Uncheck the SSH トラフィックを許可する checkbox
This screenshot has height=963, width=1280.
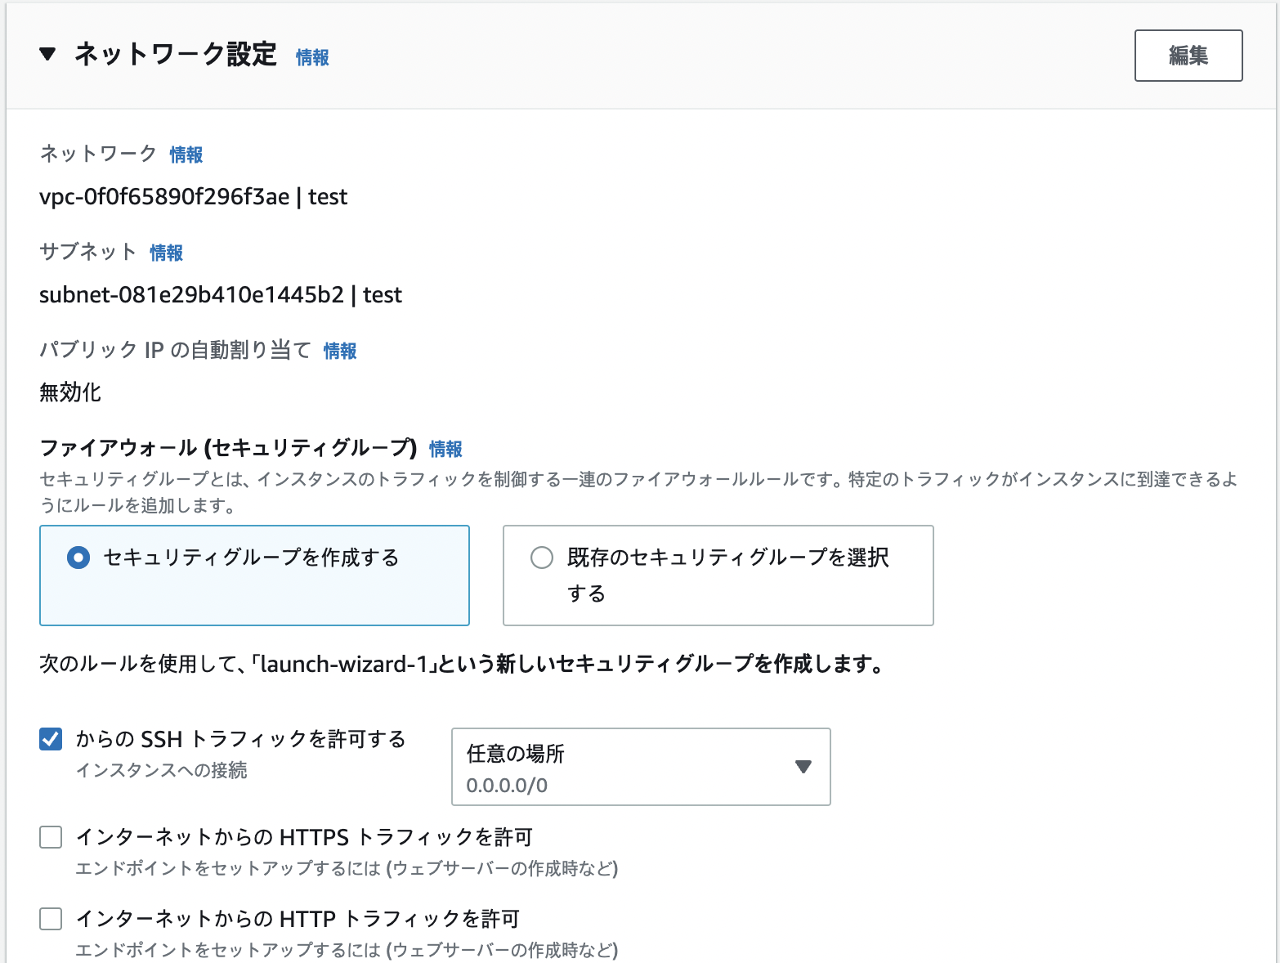(x=51, y=738)
